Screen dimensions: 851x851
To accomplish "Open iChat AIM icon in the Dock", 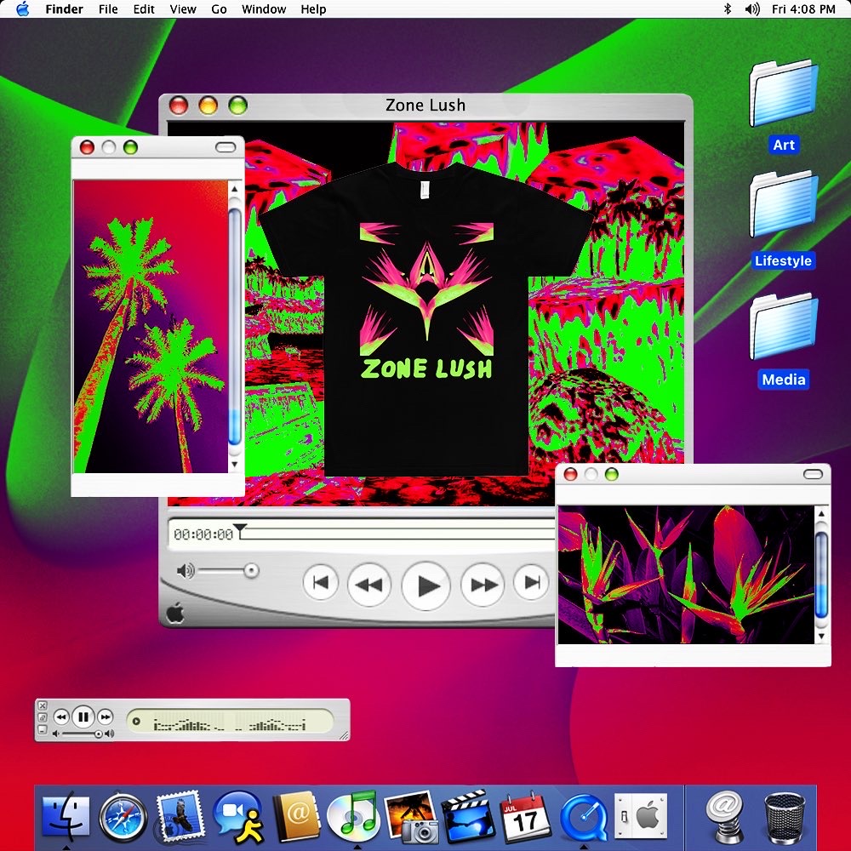I will [238, 817].
